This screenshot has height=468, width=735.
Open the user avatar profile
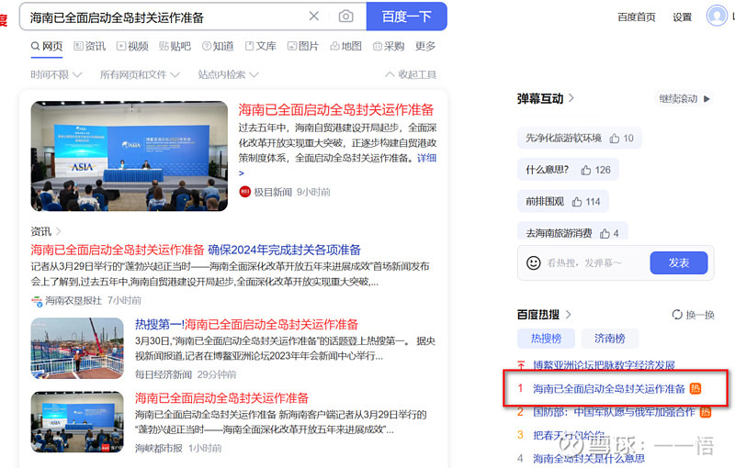click(717, 16)
